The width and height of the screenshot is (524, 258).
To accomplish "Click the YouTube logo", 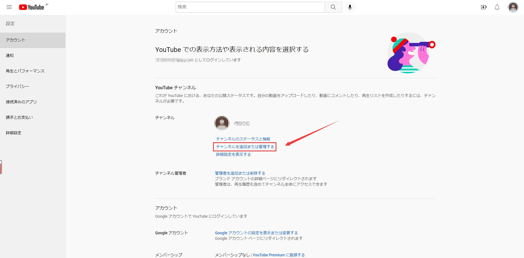I will coord(31,7).
